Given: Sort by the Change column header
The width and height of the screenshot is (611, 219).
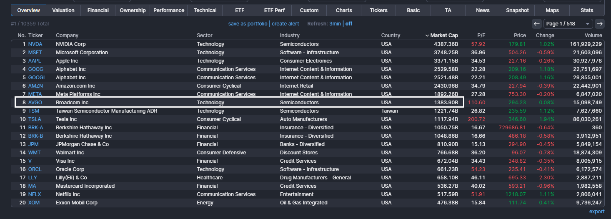Looking at the screenshot, I should (545, 35).
